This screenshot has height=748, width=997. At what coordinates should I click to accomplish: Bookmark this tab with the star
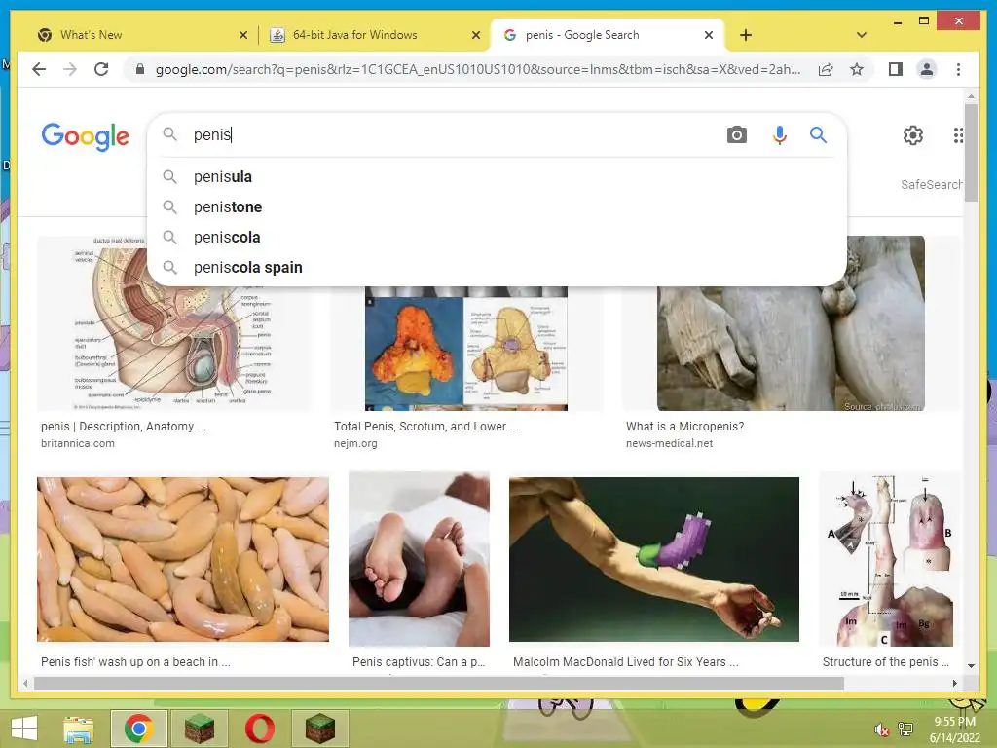857,69
